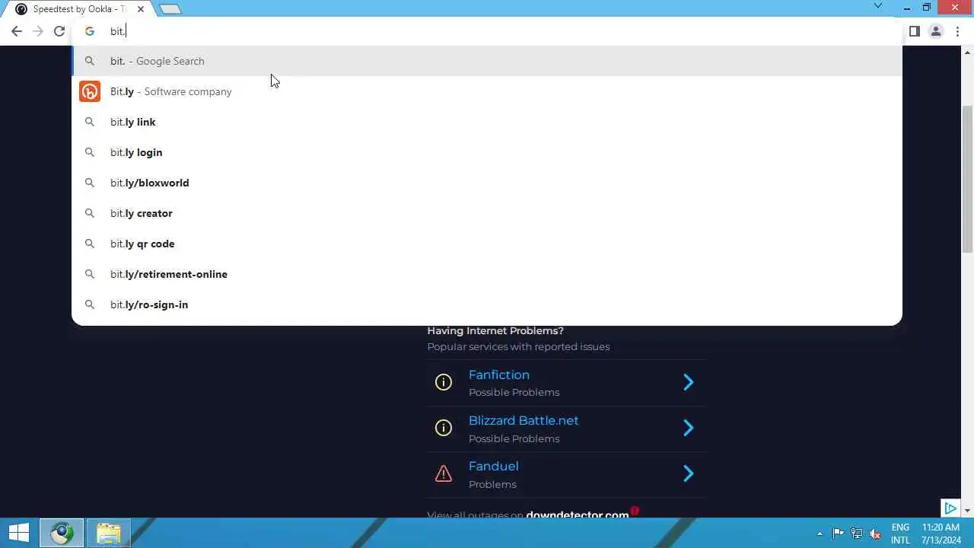The width and height of the screenshot is (974, 548).
Task: Click the Google icon in address bar
Action: click(90, 31)
